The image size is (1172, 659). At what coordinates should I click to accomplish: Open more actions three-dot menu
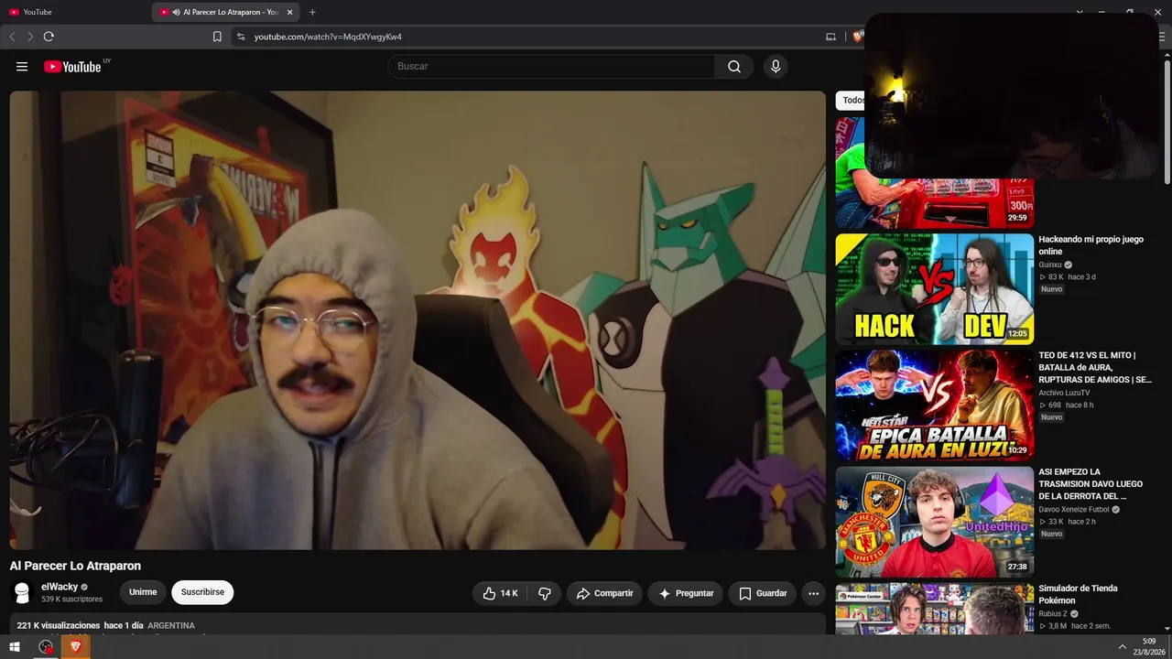(x=813, y=593)
